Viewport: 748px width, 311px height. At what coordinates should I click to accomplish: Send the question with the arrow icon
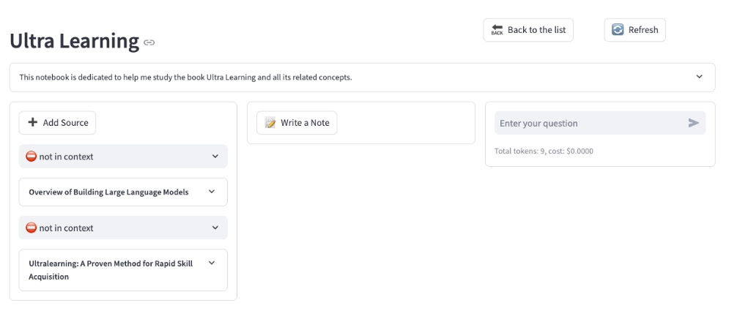point(694,123)
